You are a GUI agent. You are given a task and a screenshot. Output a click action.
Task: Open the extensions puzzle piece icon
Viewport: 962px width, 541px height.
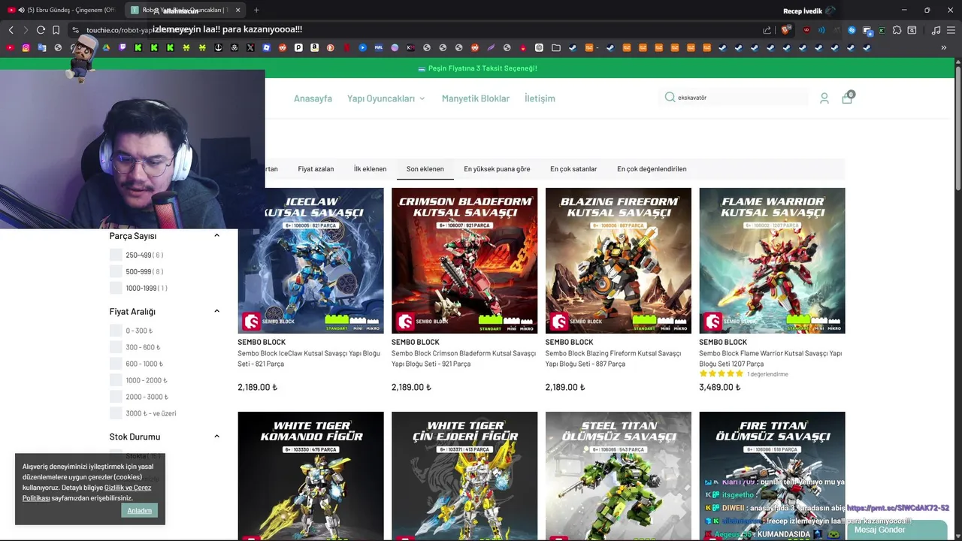pyautogui.click(x=897, y=30)
